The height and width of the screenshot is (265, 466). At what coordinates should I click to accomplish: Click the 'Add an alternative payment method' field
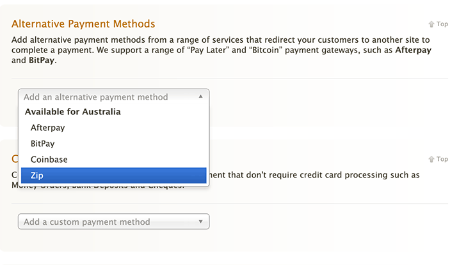click(96, 97)
